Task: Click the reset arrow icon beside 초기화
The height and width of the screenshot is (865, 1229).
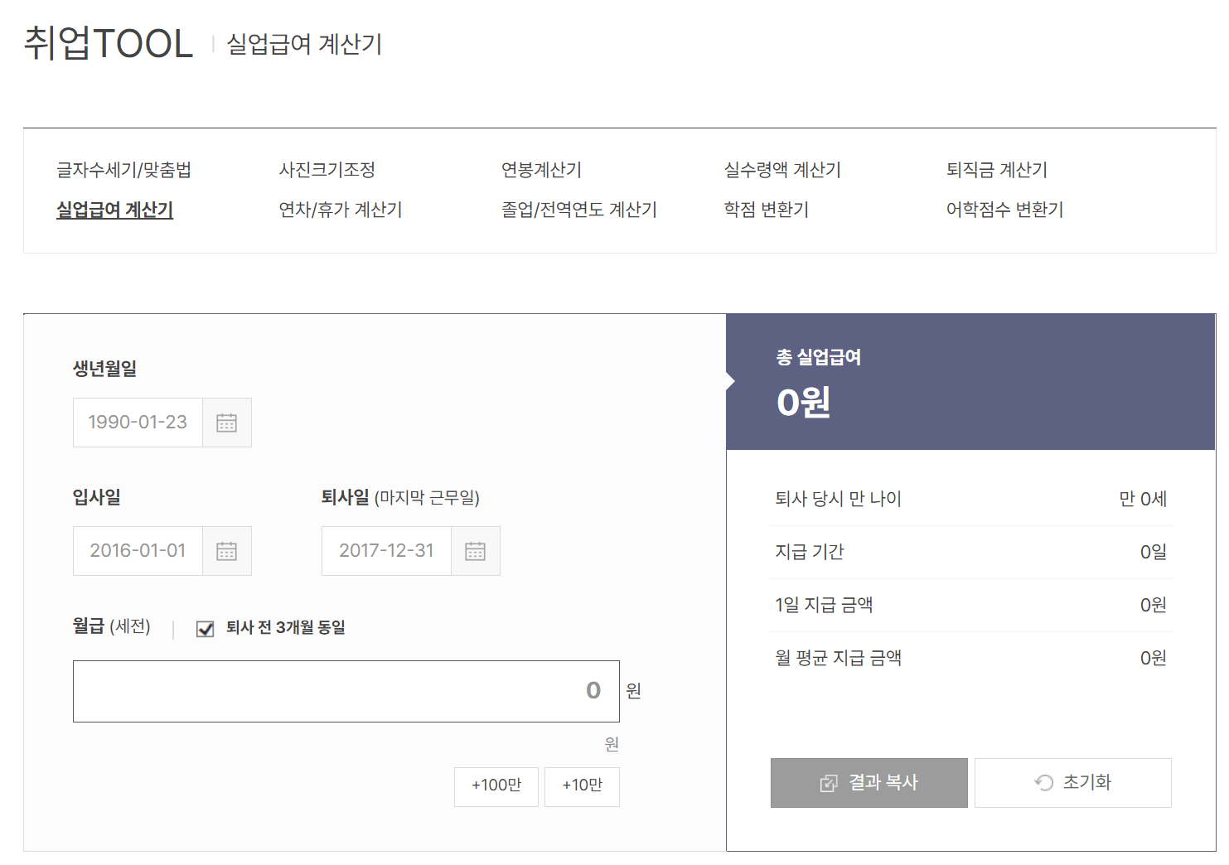Action: pyautogui.click(x=1043, y=782)
